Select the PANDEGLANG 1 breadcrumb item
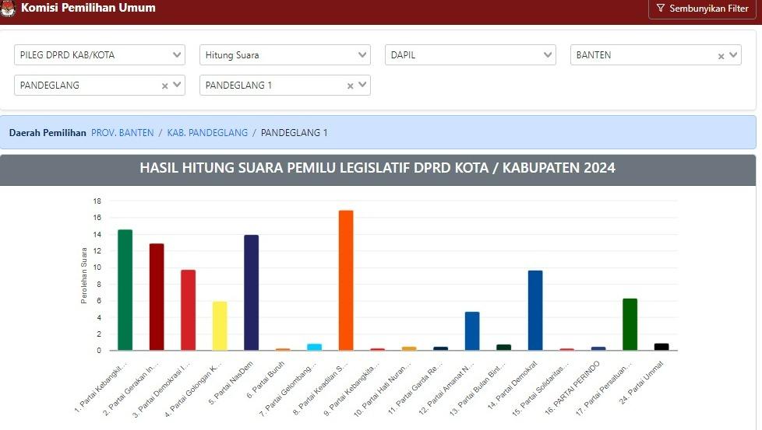Viewport: 762px width, 430px height. (294, 133)
